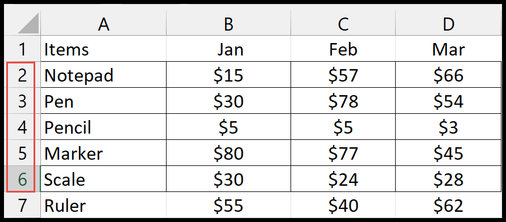Select row 4 header
The height and width of the screenshot is (222, 506).
pyautogui.click(x=22, y=127)
